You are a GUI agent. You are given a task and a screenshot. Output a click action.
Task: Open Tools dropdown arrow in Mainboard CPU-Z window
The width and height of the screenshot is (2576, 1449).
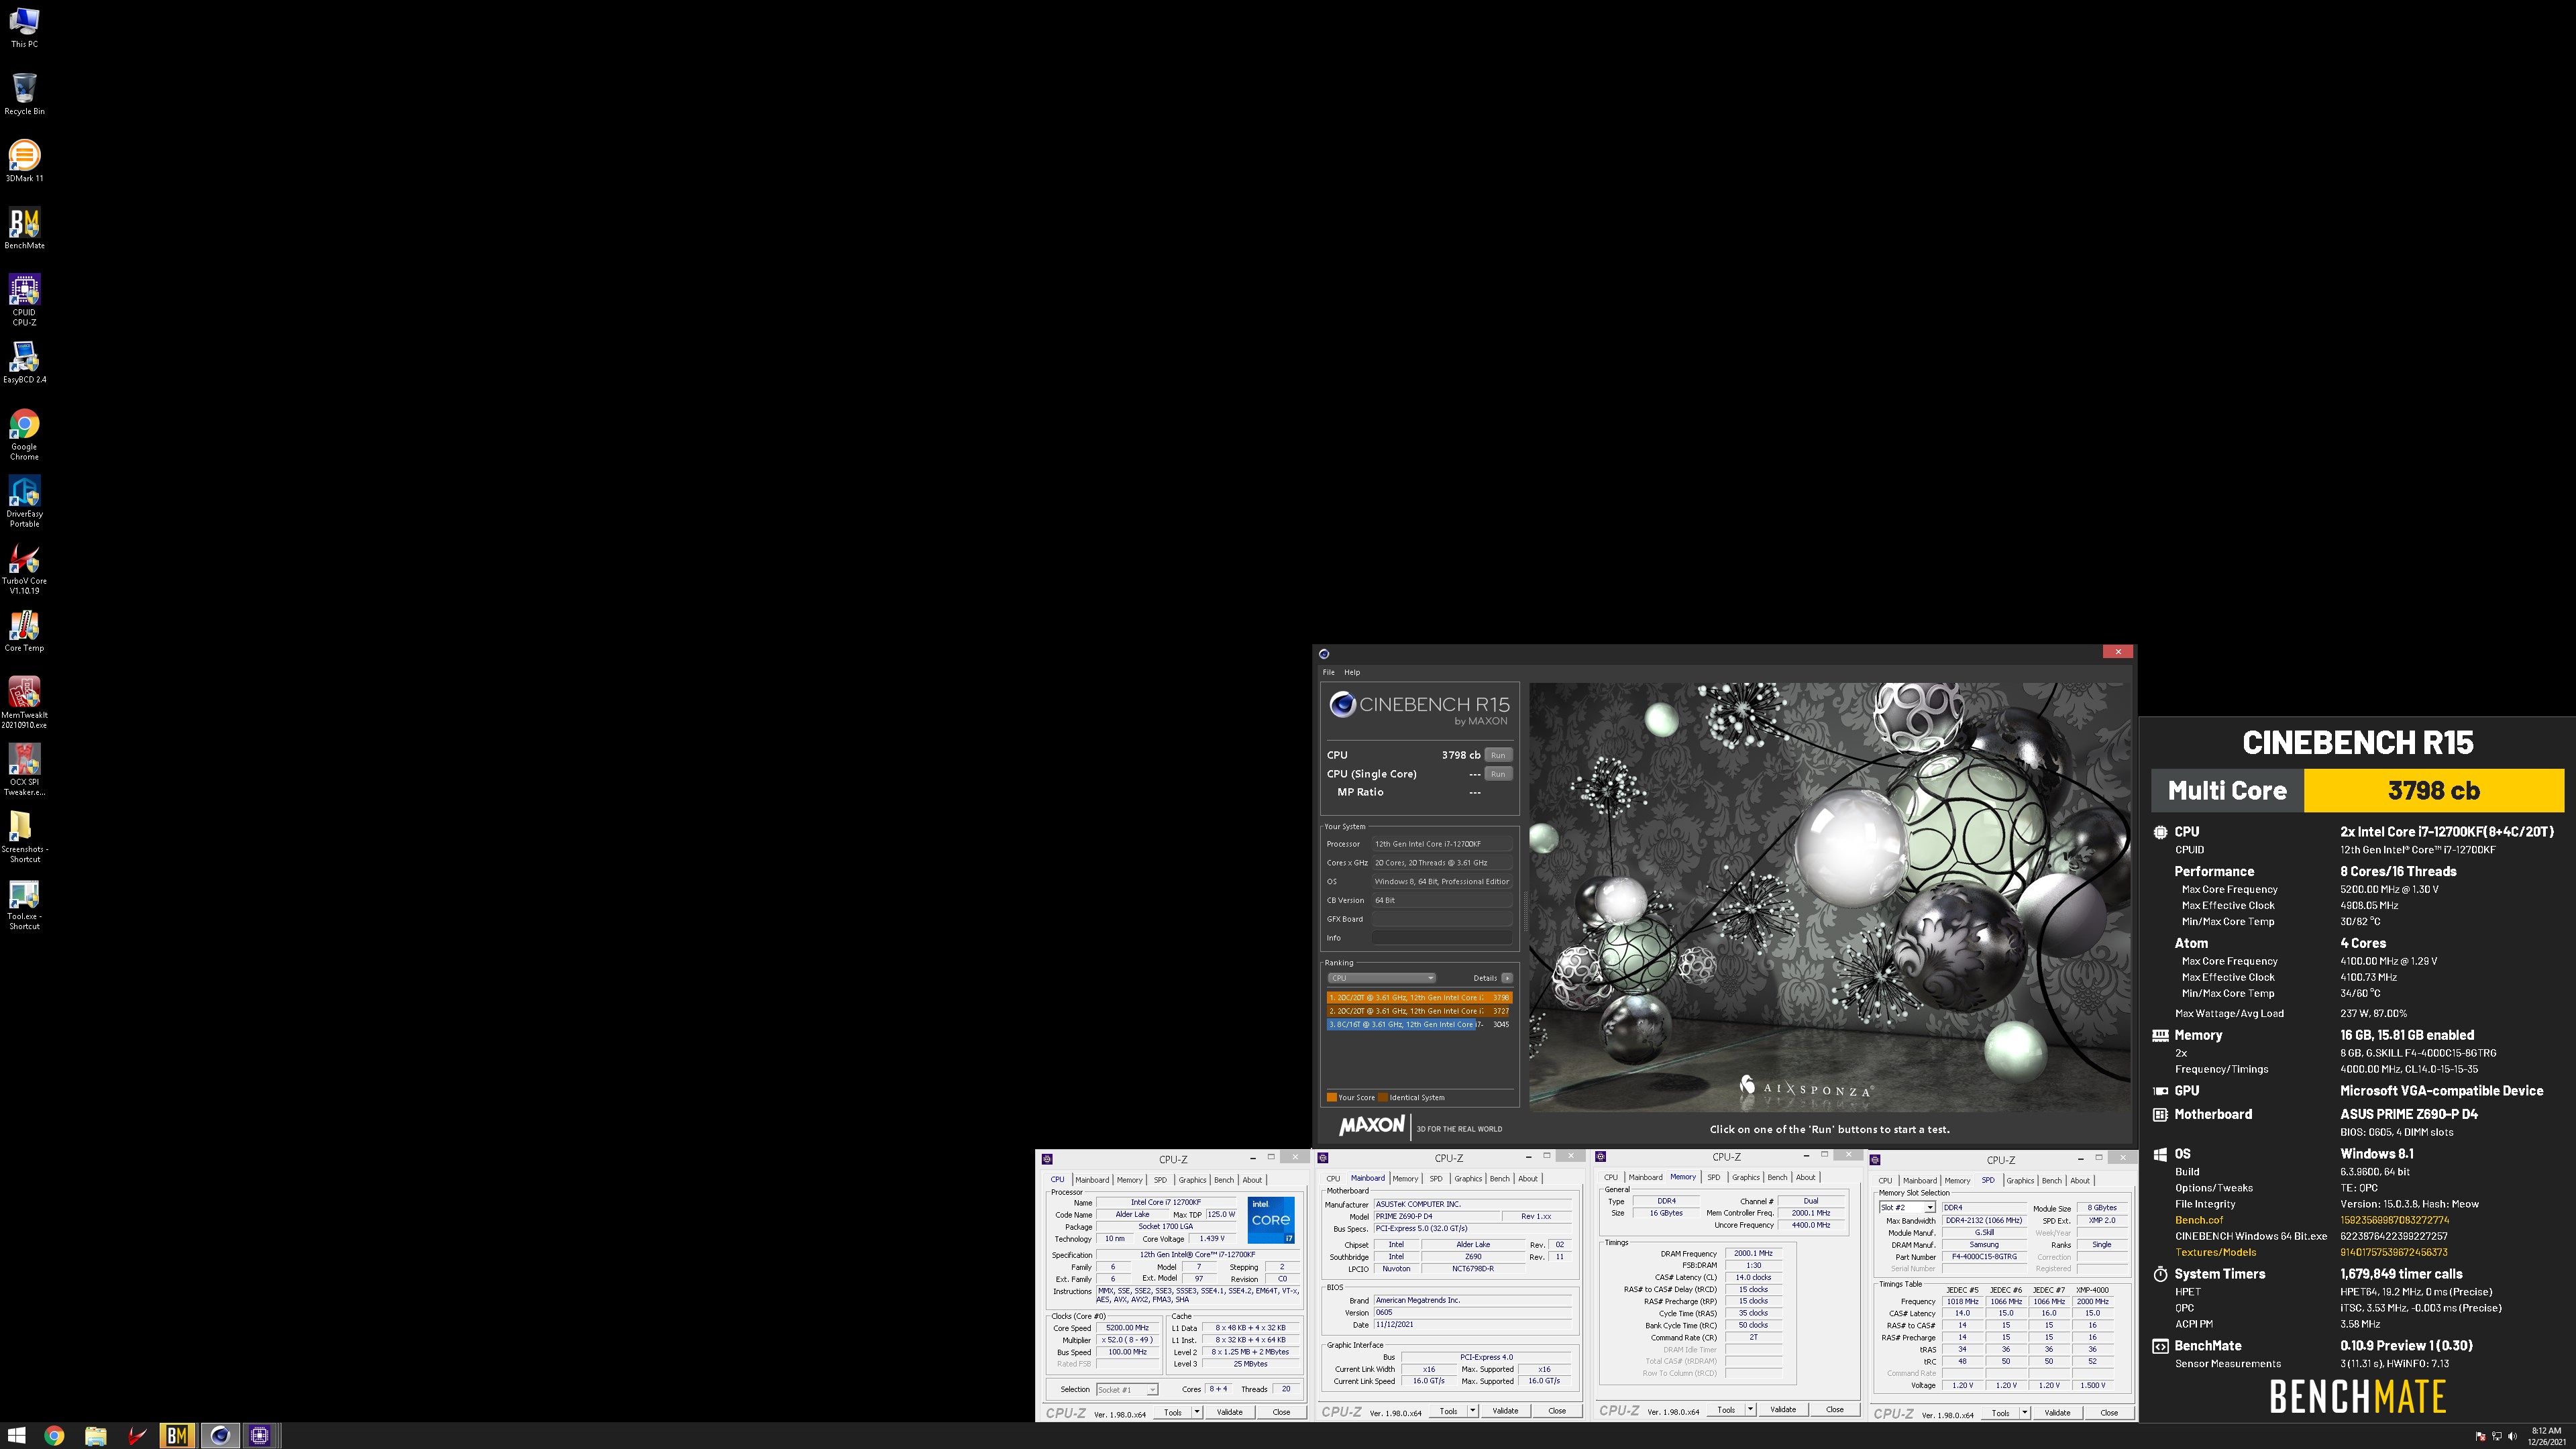pos(1473,1411)
